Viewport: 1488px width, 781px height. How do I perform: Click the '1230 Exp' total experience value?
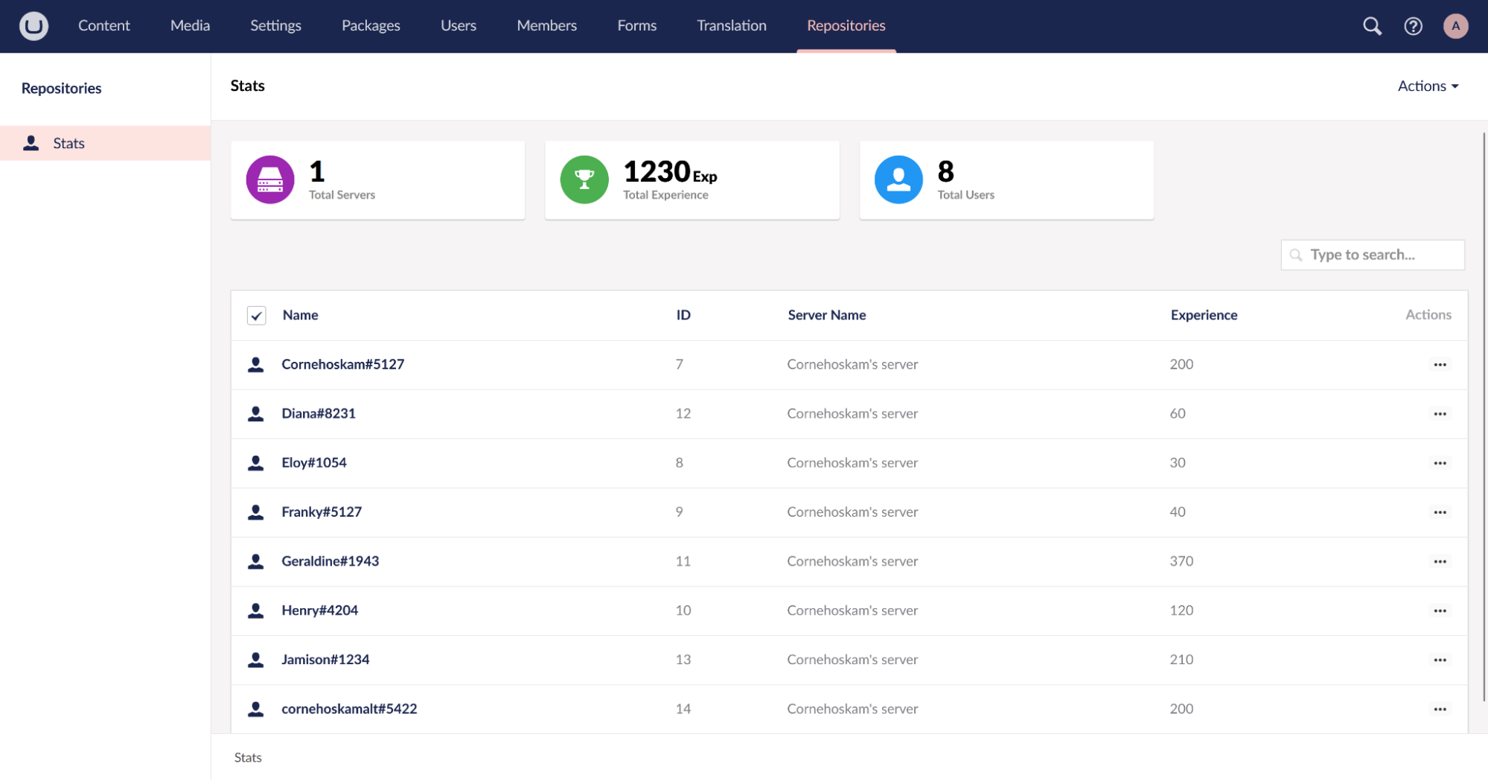tap(669, 172)
